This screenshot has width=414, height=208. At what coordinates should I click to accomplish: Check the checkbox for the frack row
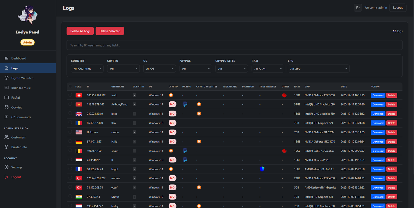70,95
